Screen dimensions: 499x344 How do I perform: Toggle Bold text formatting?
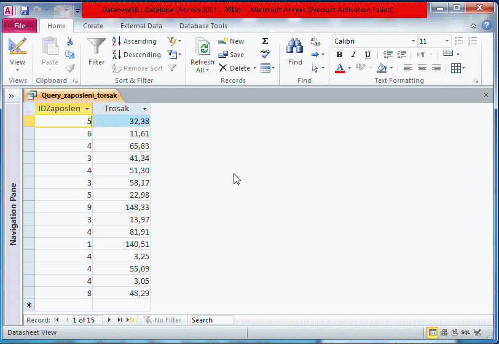click(339, 55)
